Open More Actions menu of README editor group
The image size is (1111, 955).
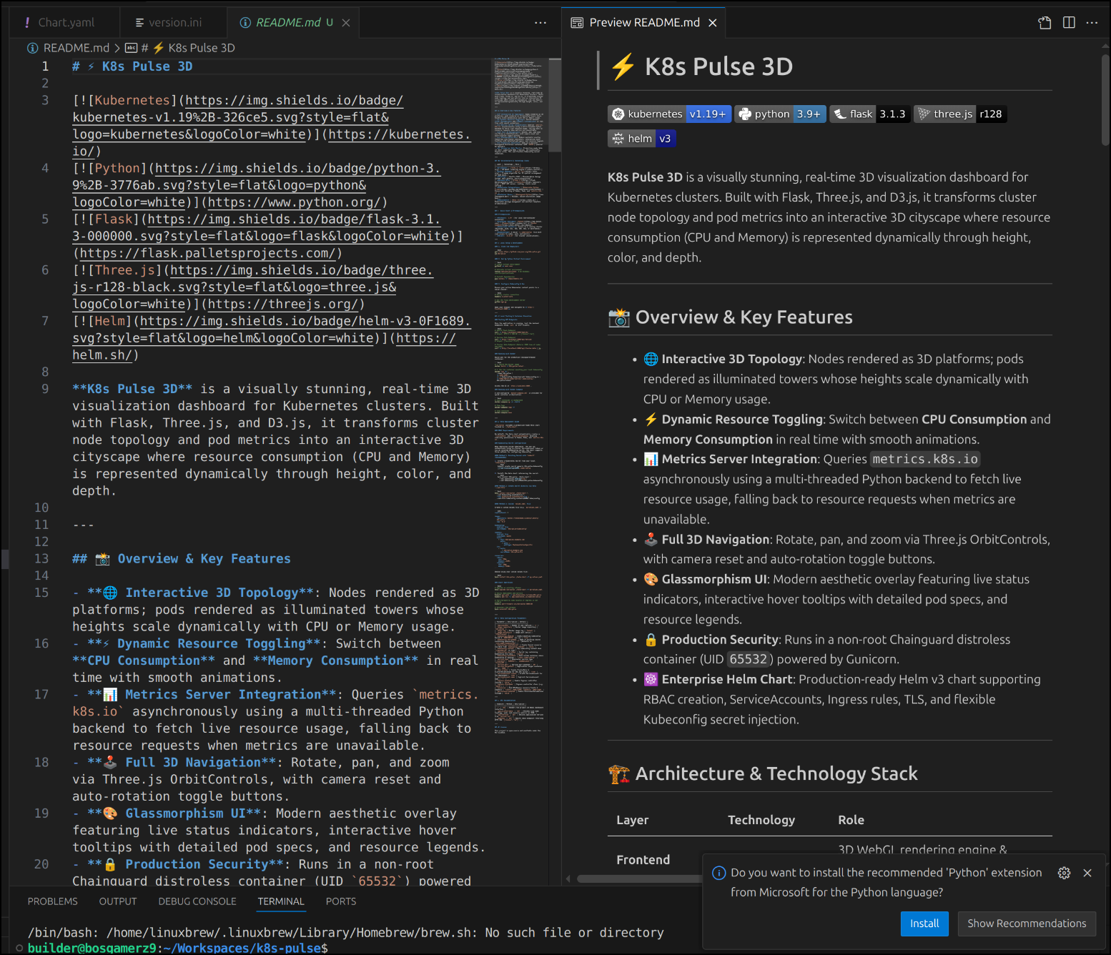pyautogui.click(x=540, y=23)
